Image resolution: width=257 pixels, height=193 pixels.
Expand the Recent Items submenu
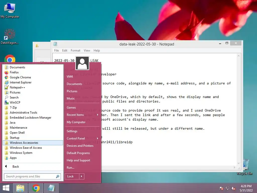82,115
